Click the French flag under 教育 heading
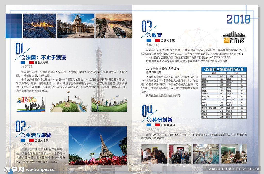Viewport: 264px width, 174px height. (153, 40)
